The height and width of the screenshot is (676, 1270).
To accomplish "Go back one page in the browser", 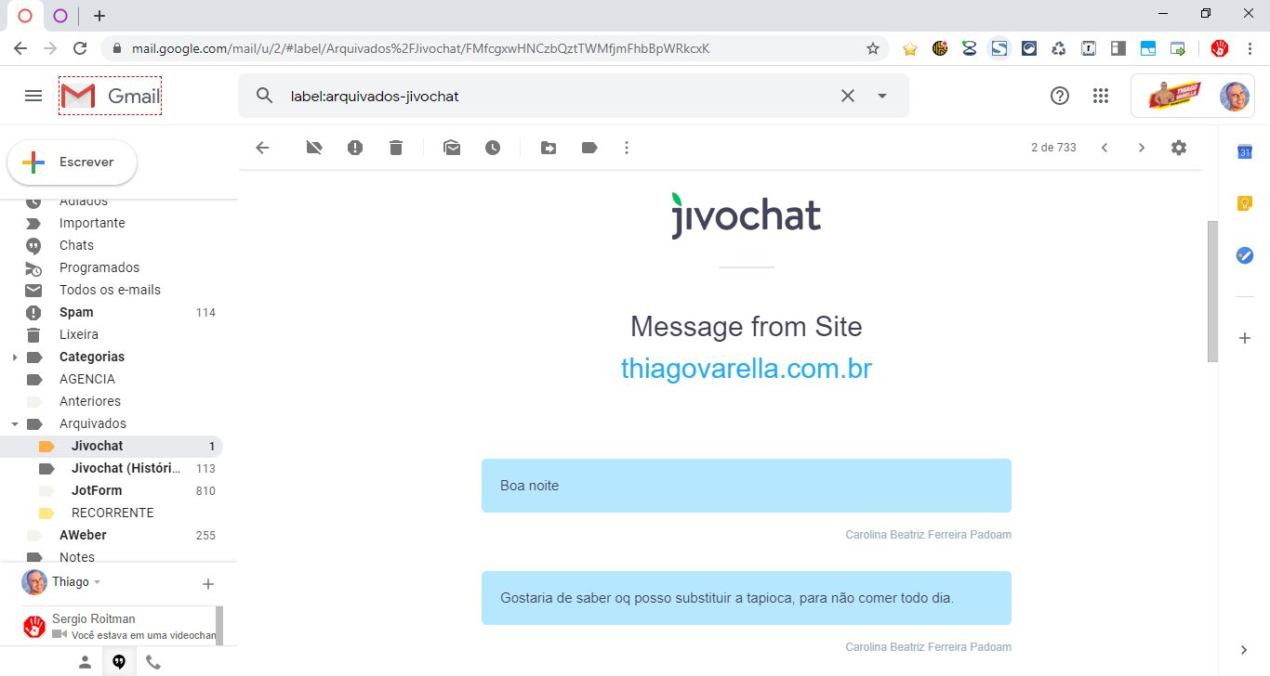I will pos(20,48).
